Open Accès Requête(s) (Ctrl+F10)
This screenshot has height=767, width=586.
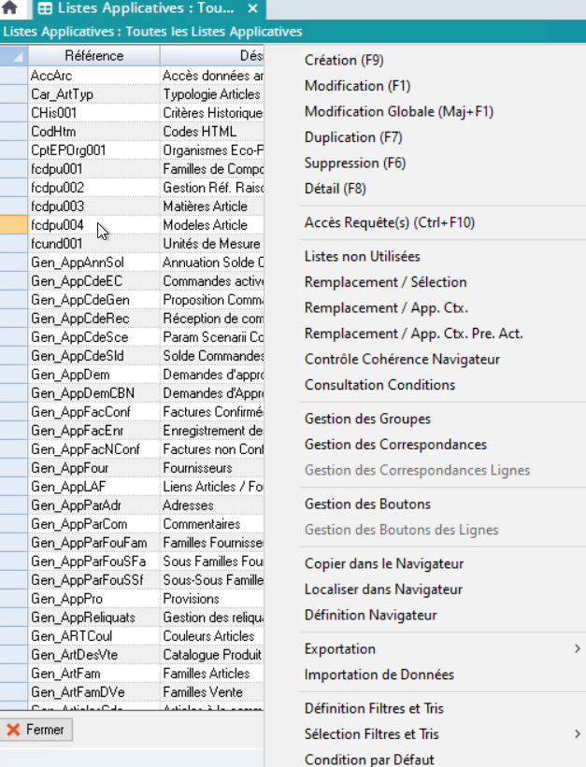pyautogui.click(x=390, y=222)
